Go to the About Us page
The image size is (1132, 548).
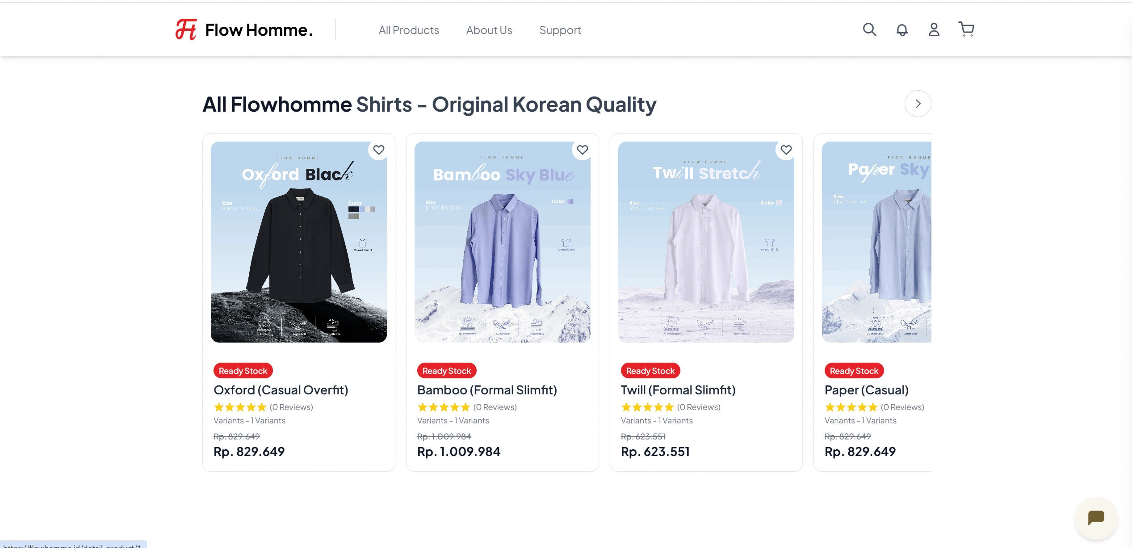(x=489, y=30)
